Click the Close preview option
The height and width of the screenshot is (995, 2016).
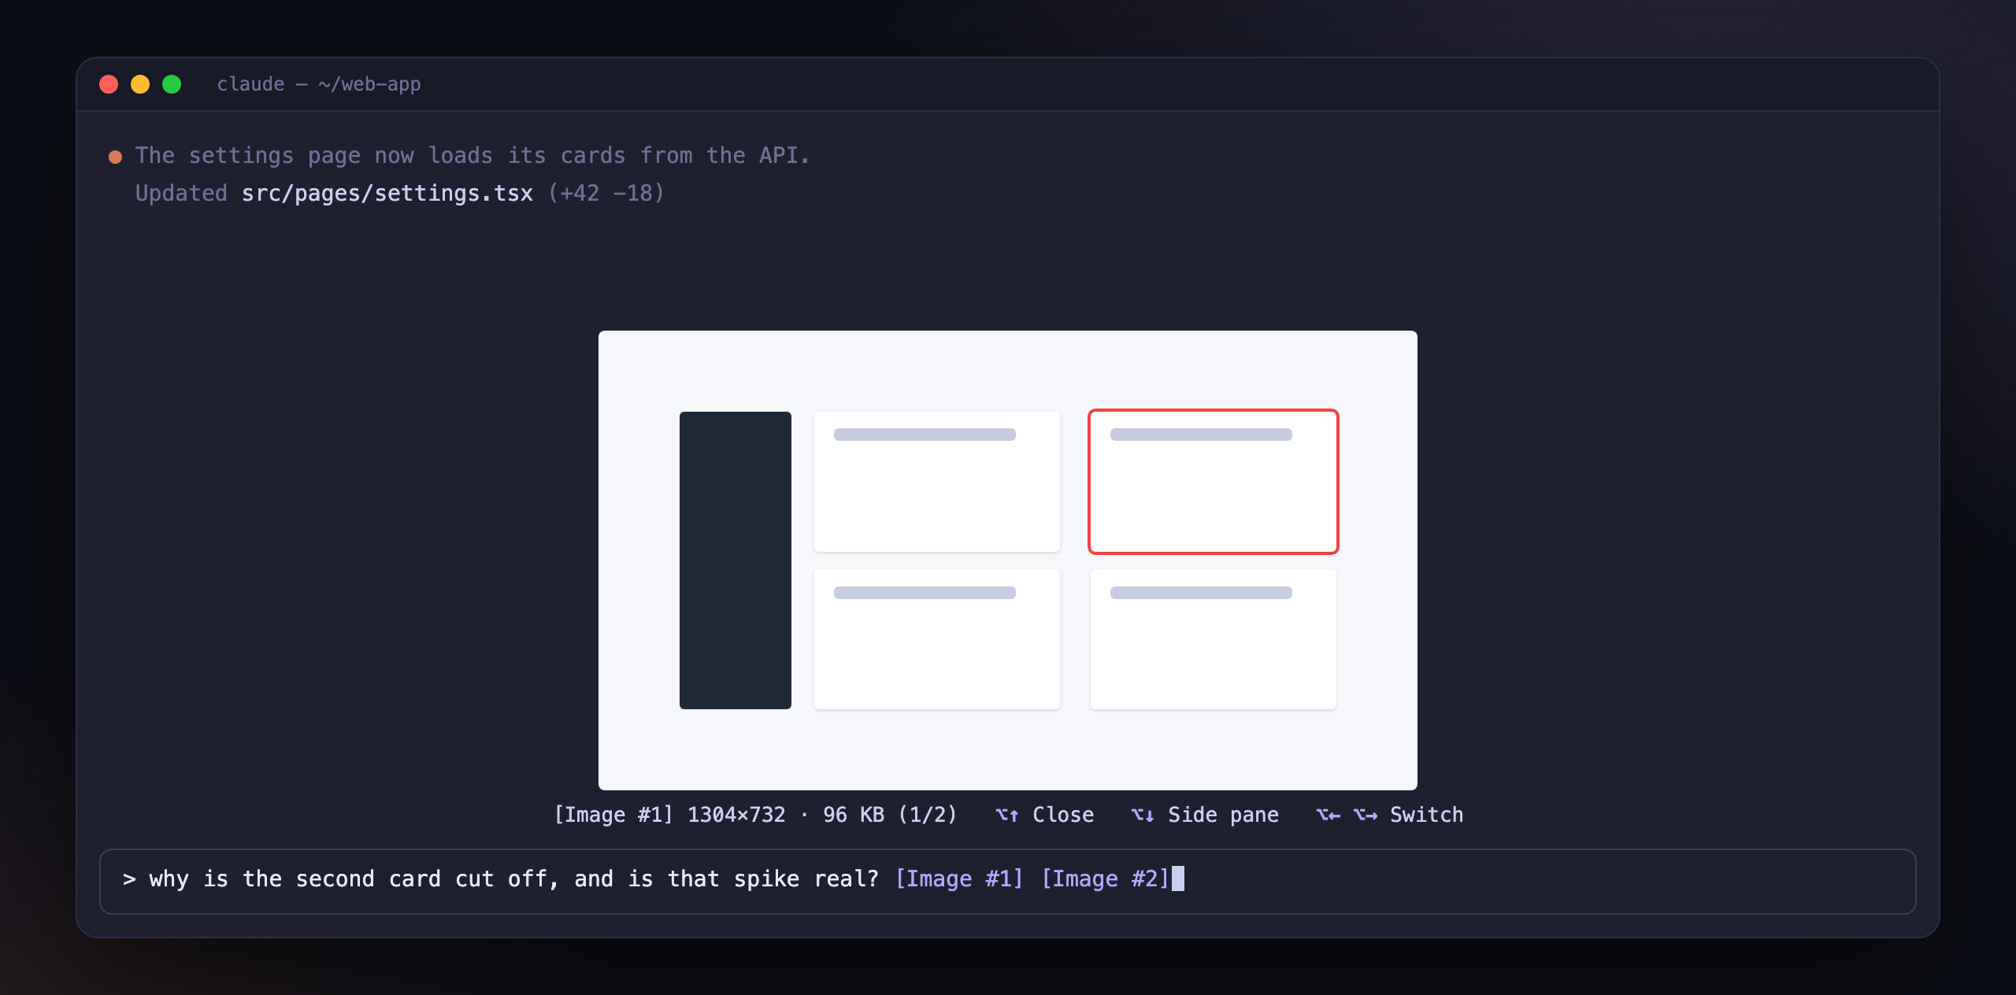pos(1063,815)
